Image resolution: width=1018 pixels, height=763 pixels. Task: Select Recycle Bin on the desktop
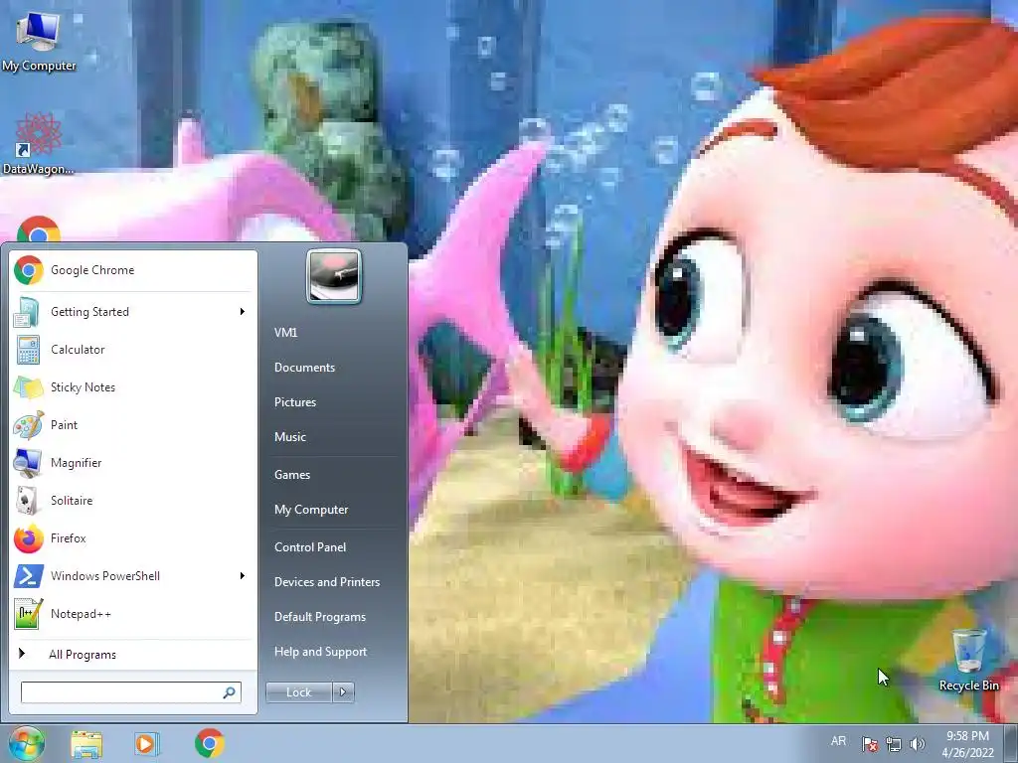click(968, 660)
